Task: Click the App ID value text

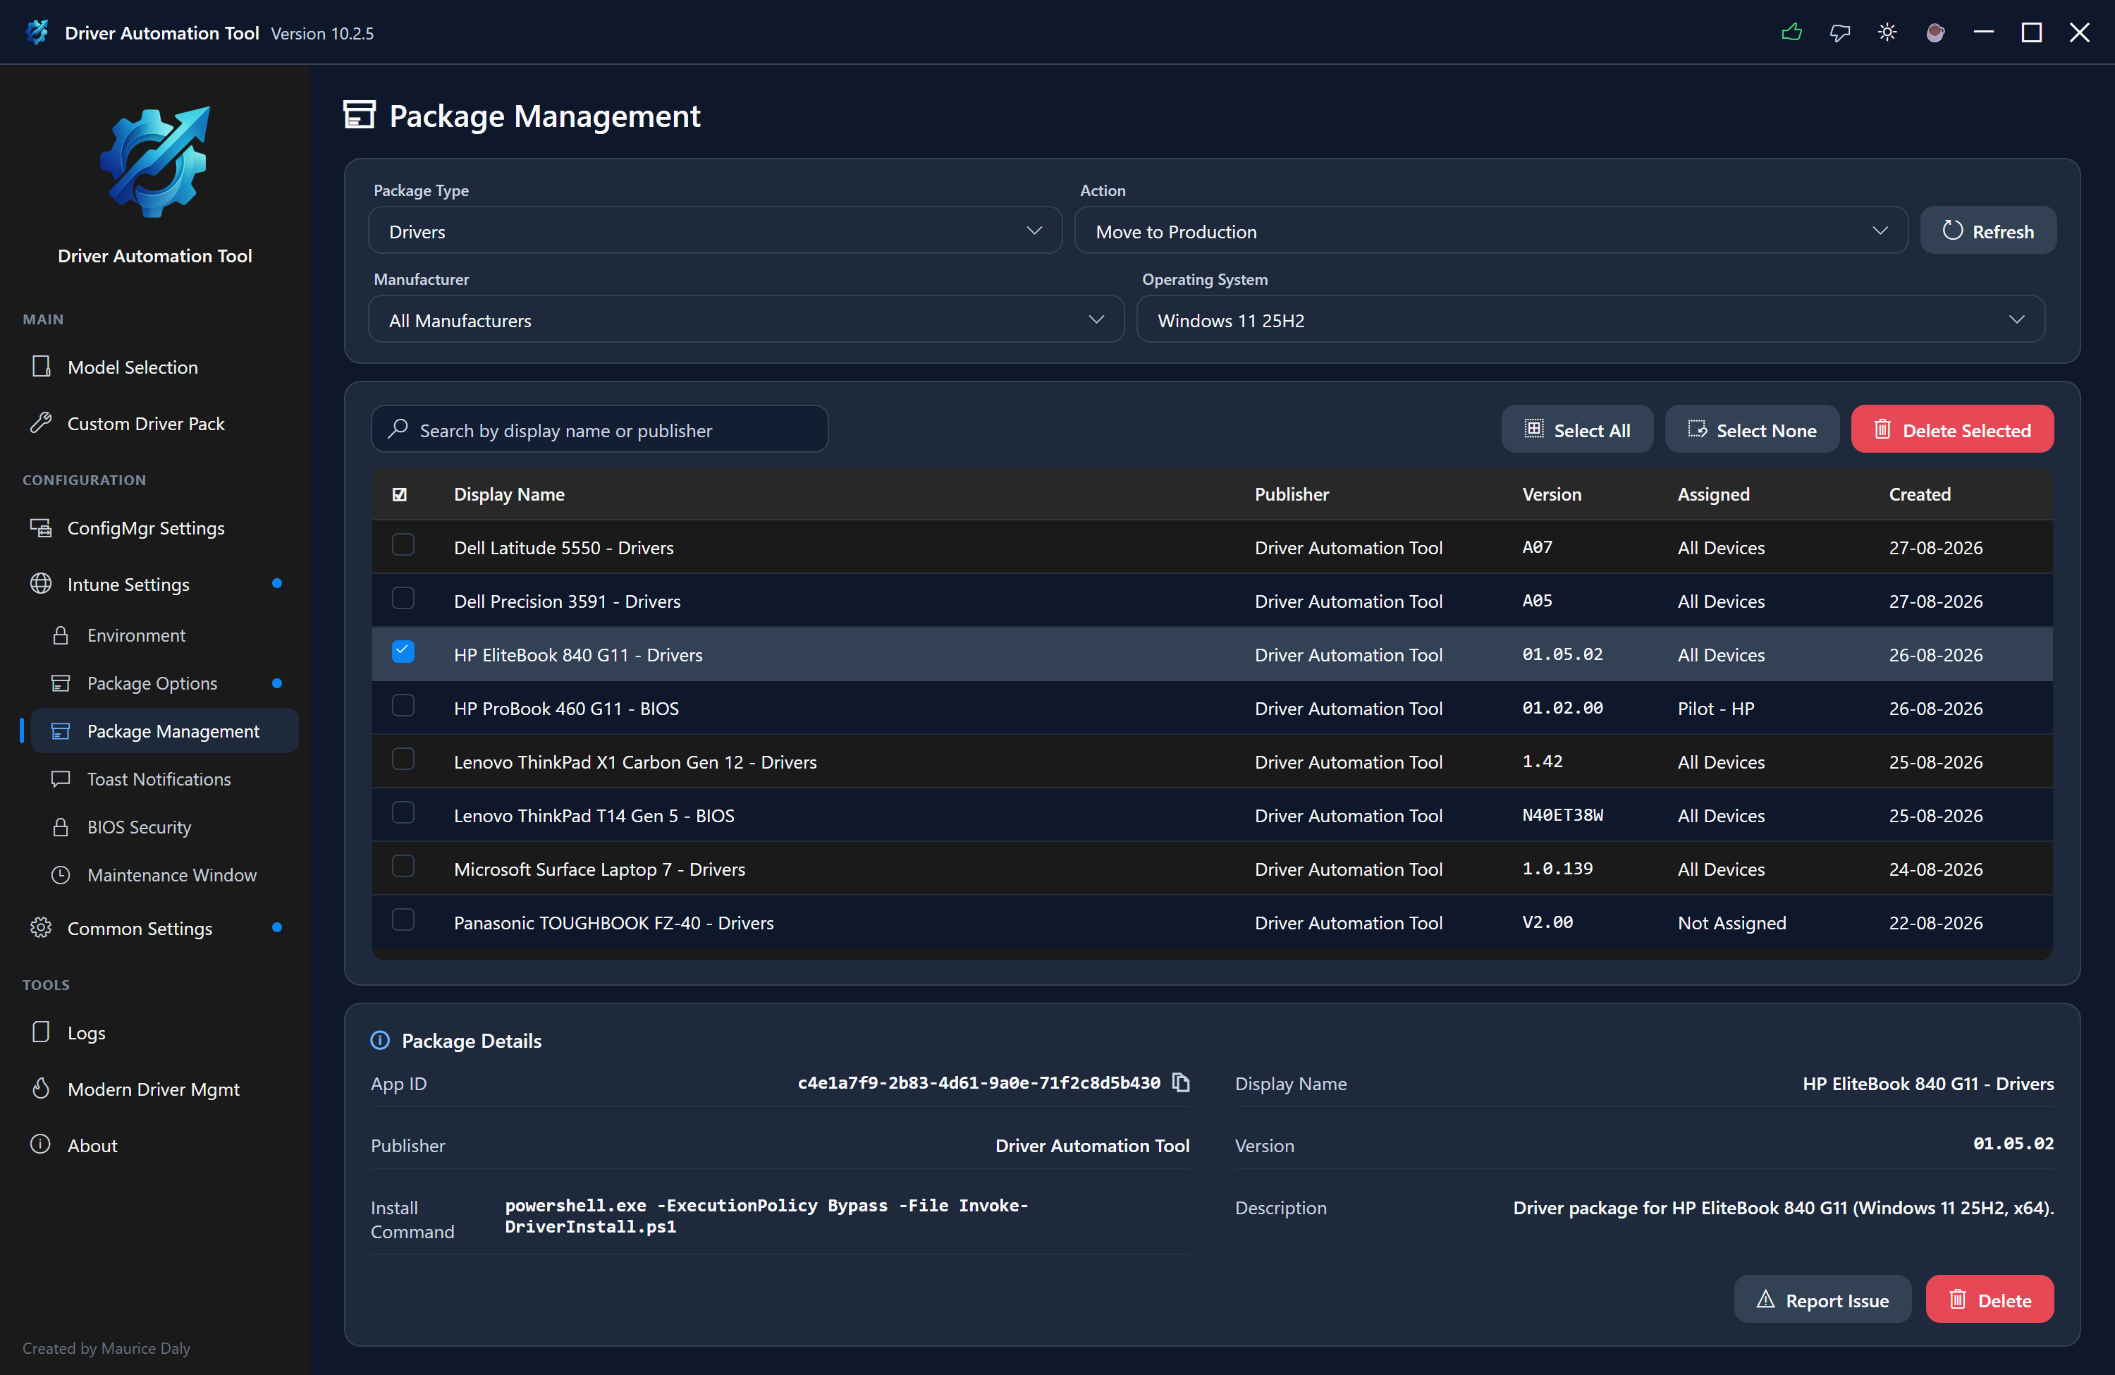Action: pos(979,1082)
